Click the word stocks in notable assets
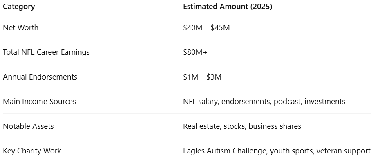371x166 pixels. pyautogui.click(x=235, y=126)
